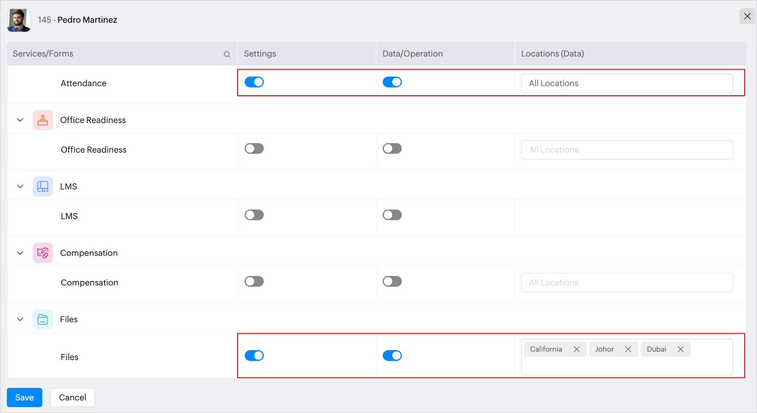Click the LMS module icon
This screenshot has height=413, width=757.
(x=43, y=186)
